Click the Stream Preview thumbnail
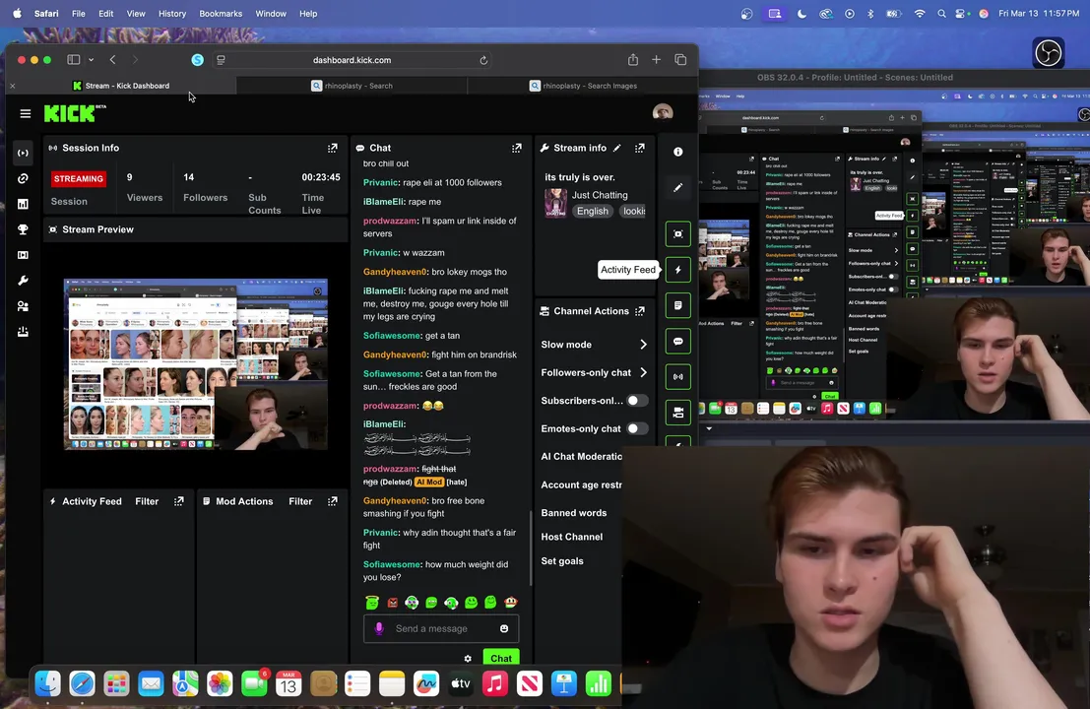The width and height of the screenshot is (1090, 709). pos(195,363)
